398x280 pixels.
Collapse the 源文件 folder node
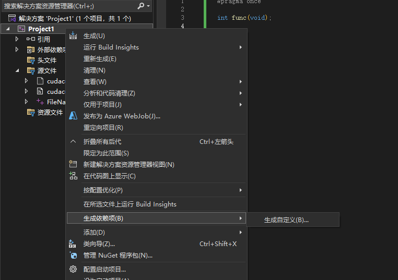(x=17, y=70)
